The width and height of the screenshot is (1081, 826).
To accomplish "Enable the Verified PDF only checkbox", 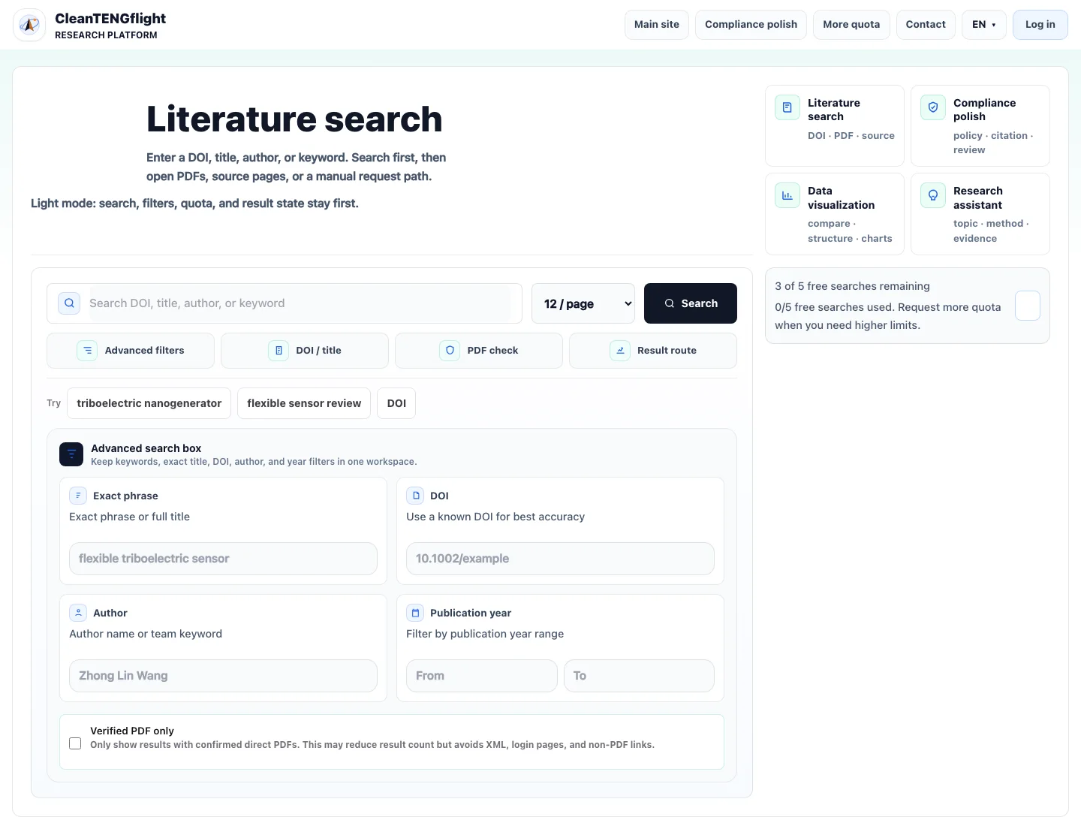I will [x=75, y=743].
